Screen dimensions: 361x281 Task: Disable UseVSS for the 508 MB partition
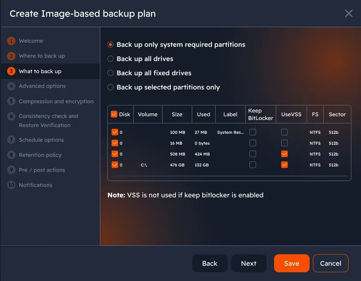click(x=285, y=154)
